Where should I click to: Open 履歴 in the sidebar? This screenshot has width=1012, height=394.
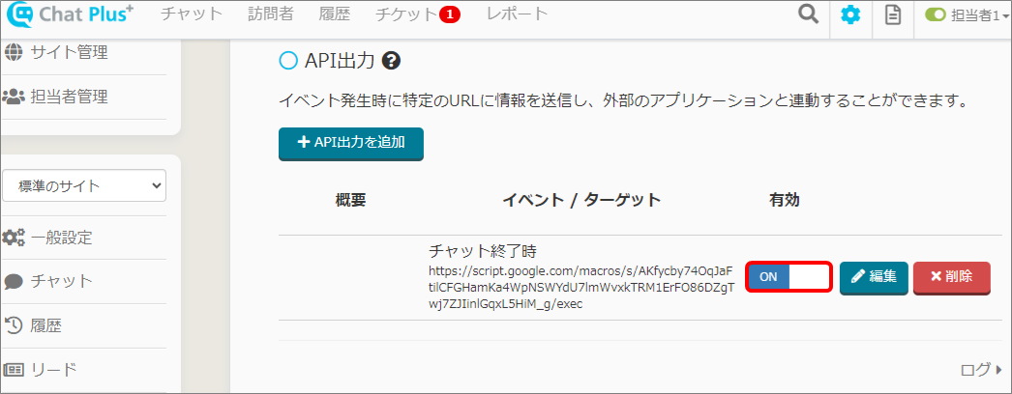tap(45, 325)
